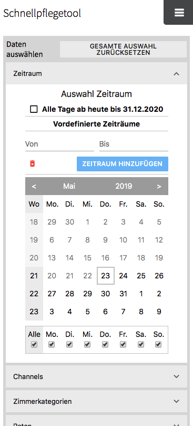Go to next month arrow
This screenshot has height=426, width=193.
pyautogui.click(x=159, y=186)
